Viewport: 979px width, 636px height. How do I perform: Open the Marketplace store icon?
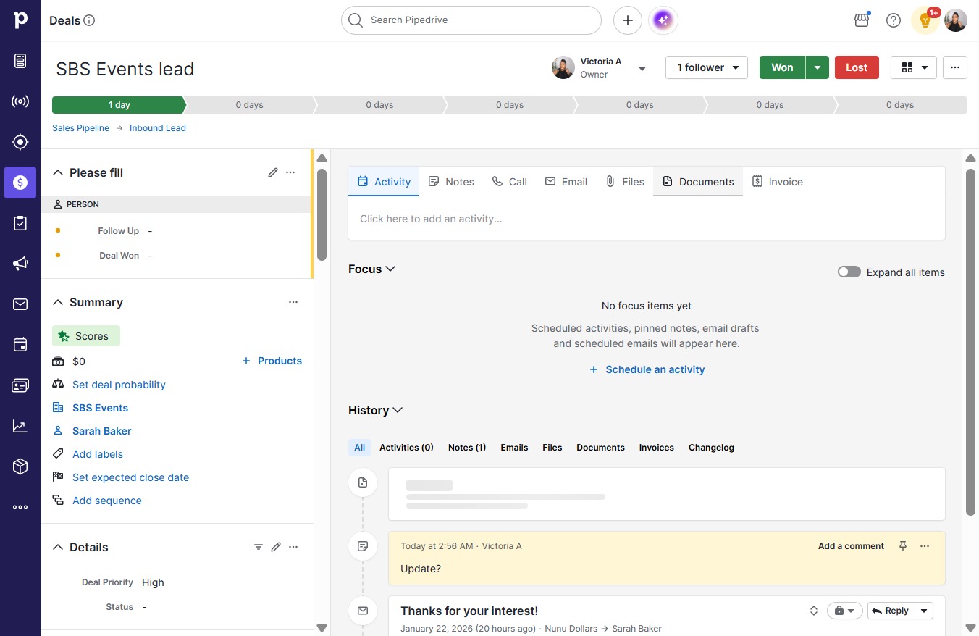coord(862,20)
